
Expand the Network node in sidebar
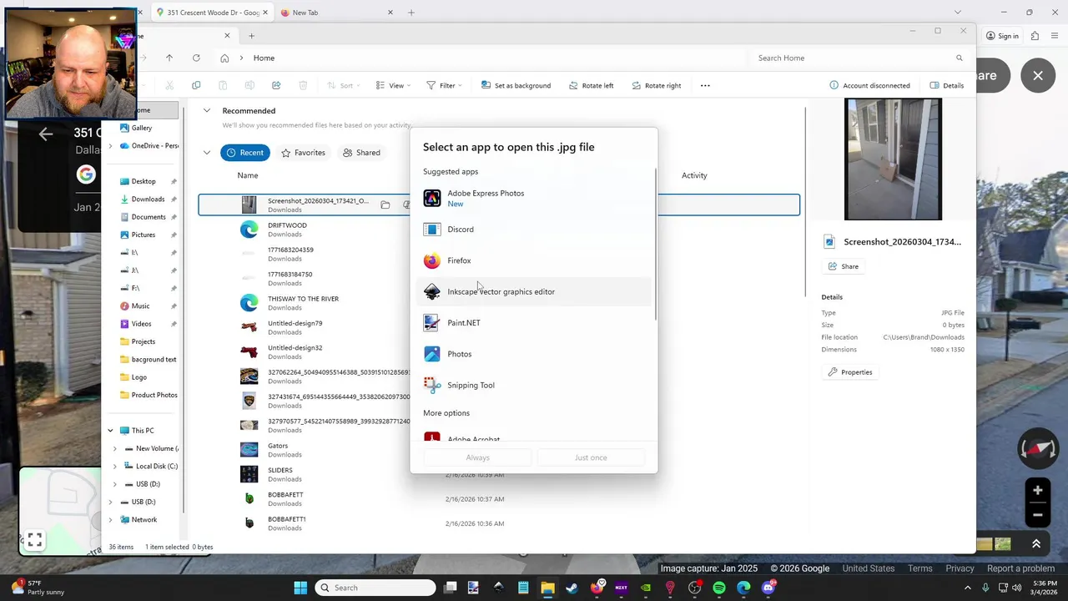[110, 519]
